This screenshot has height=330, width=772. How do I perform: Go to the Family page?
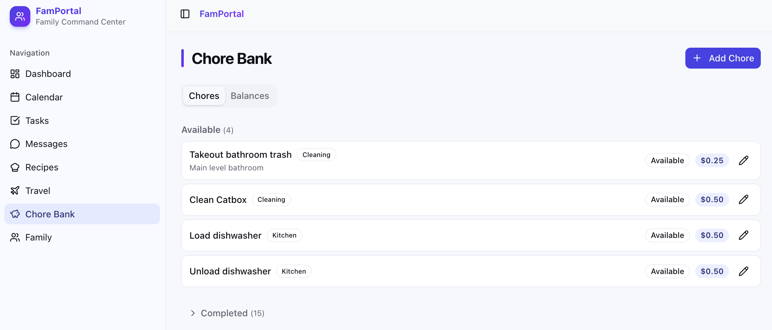(38, 238)
